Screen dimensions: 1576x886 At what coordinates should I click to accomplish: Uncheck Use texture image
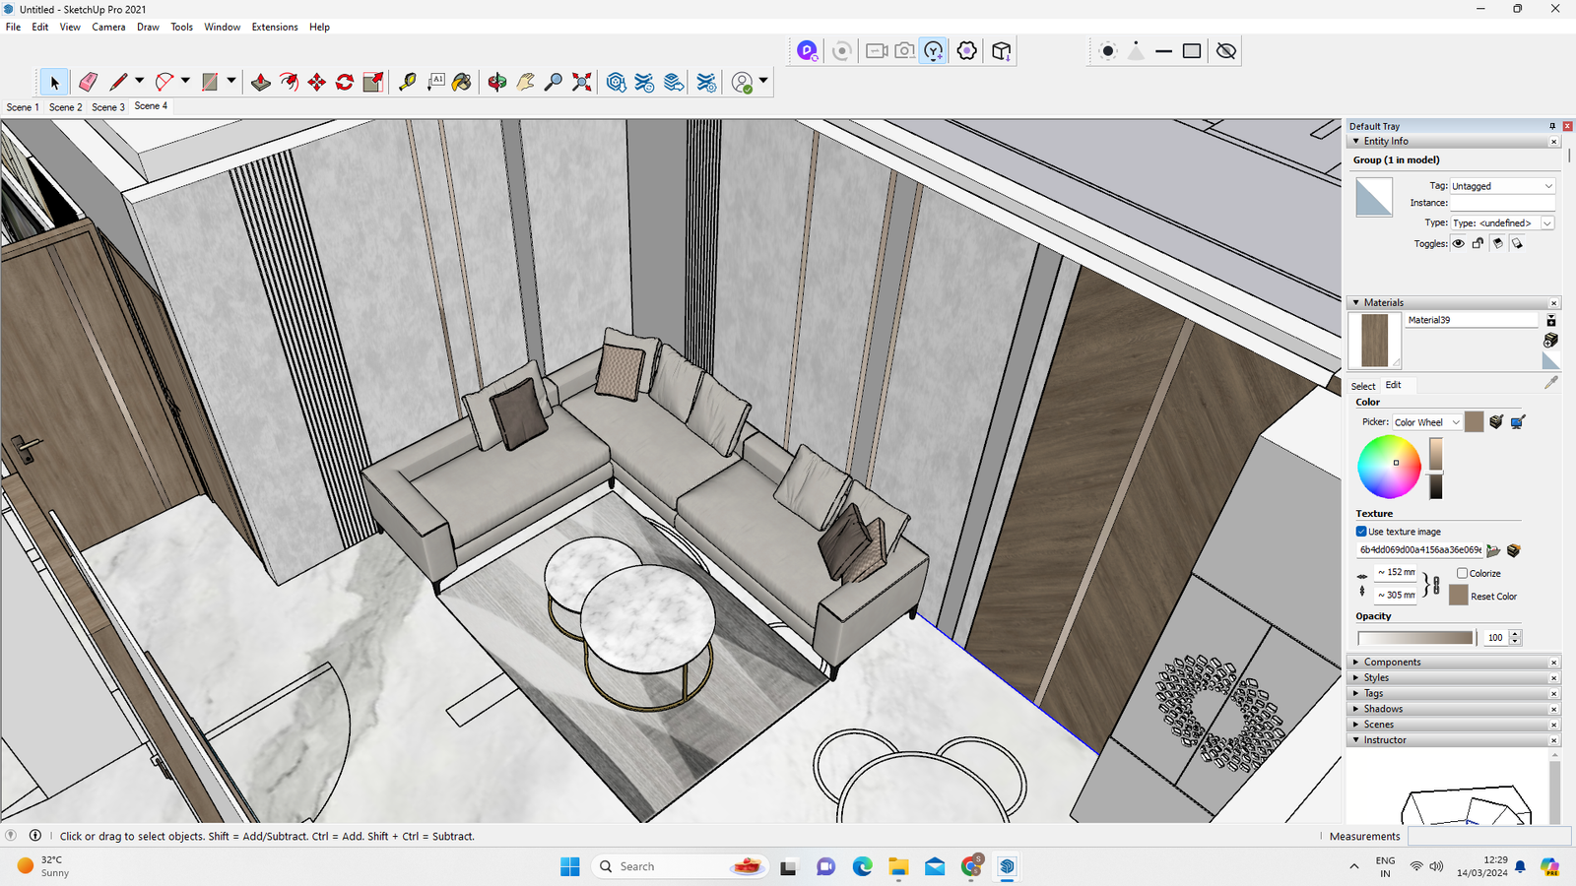pos(1361,532)
